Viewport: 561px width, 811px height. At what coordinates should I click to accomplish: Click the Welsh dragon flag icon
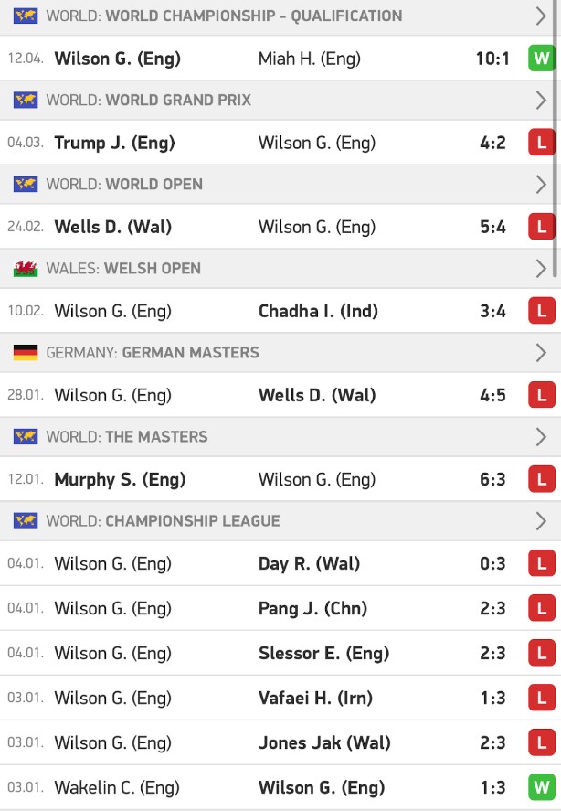pos(26,269)
